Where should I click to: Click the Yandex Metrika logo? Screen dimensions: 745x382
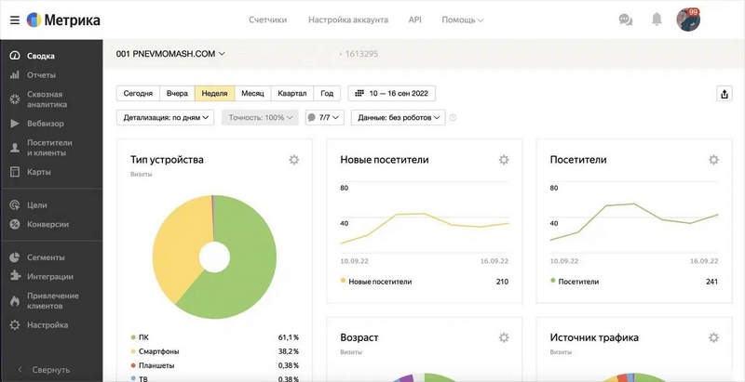[x=63, y=20]
